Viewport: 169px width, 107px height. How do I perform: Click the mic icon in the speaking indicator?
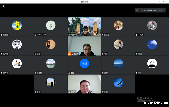point(137,10)
